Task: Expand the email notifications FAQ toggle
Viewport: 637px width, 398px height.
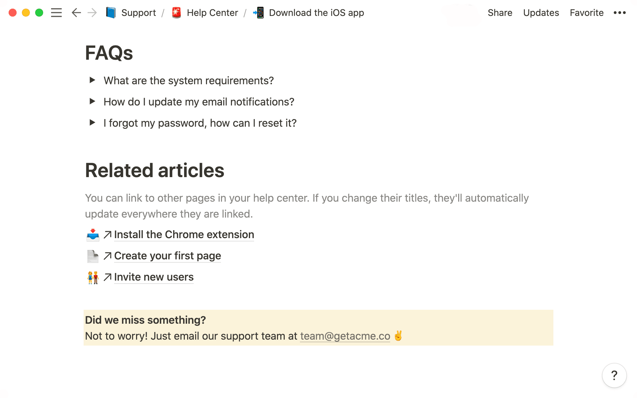Action: pyautogui.click(x=93, y=101)
